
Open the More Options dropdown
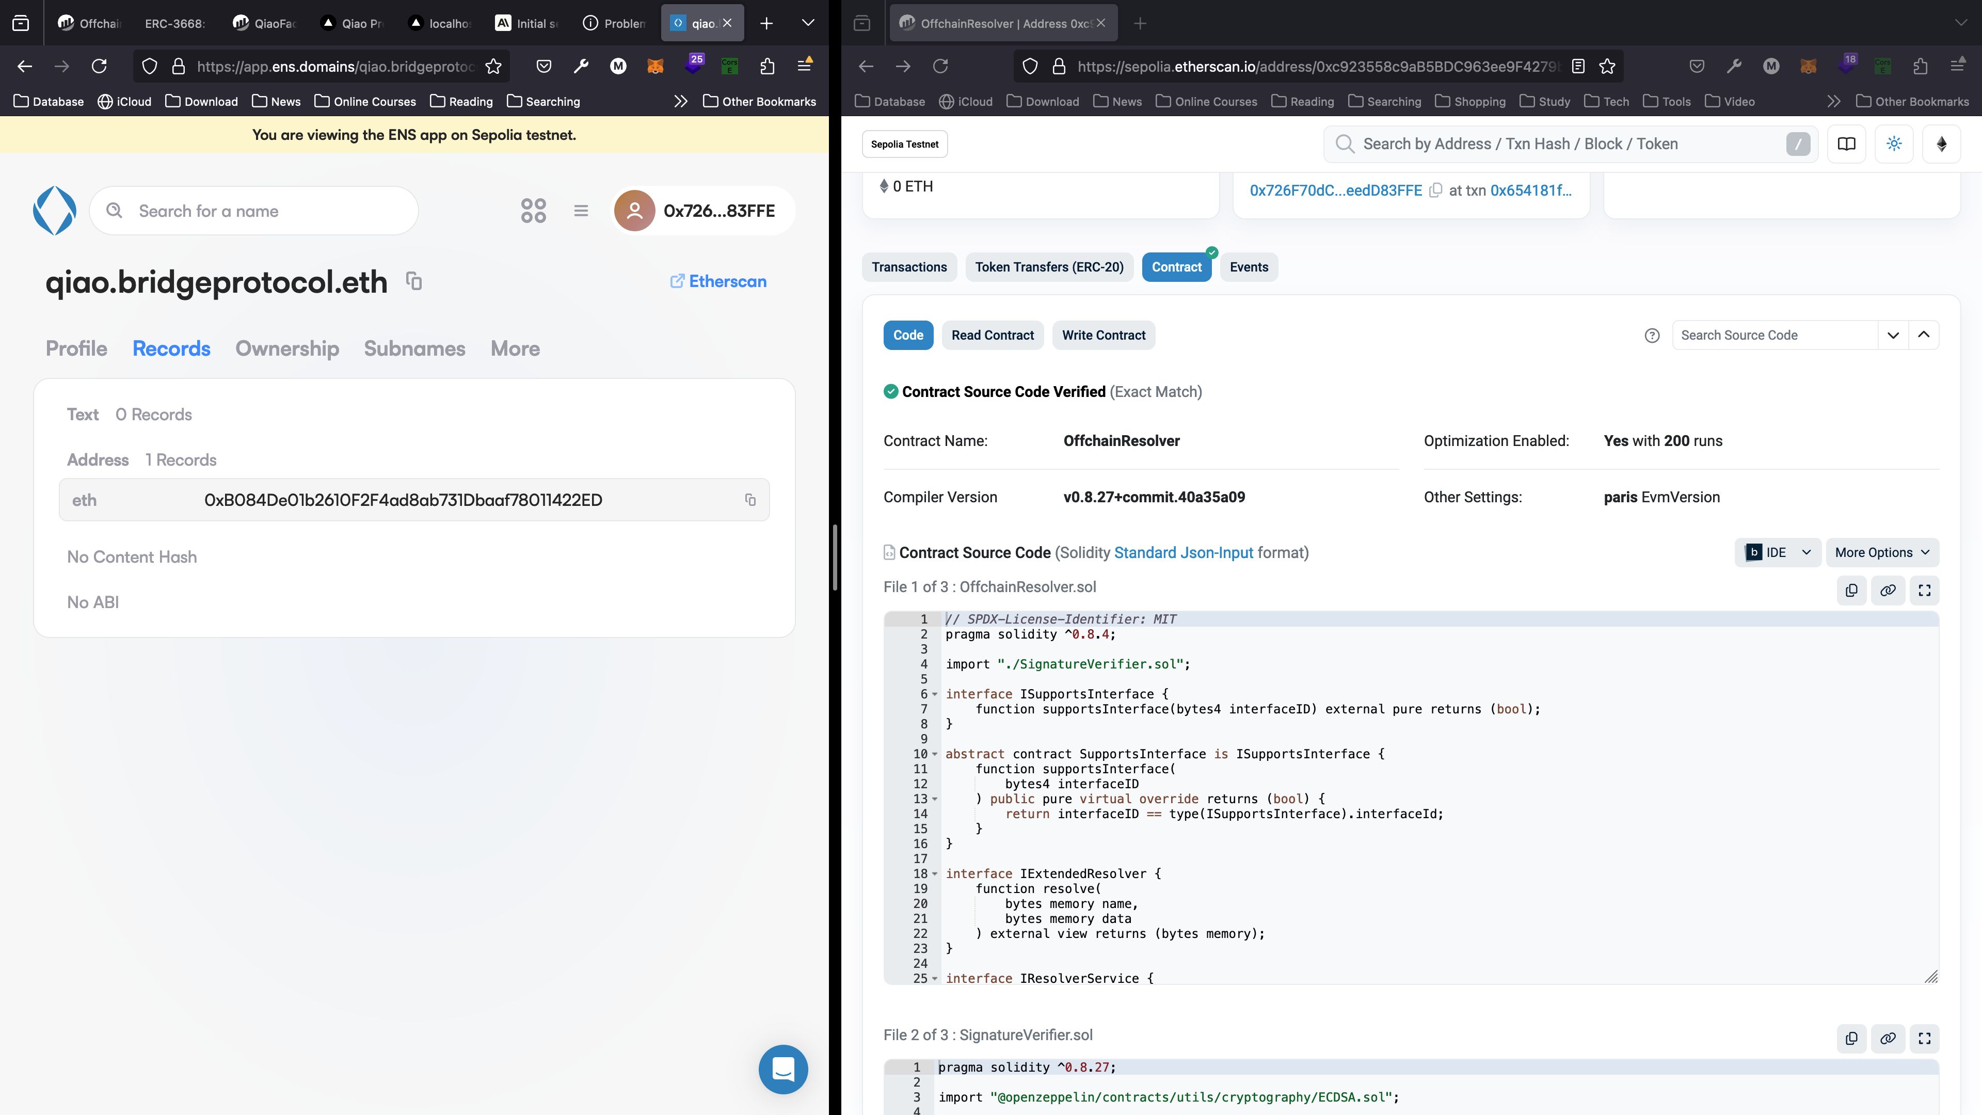pos(1882,552)
